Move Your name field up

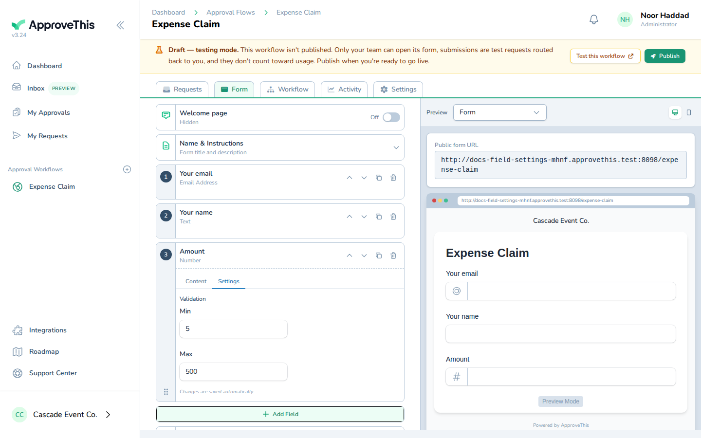350,217
